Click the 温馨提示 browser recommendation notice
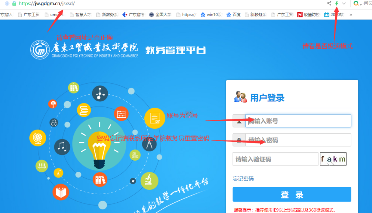The width and height of the screenshot is (372, 213). coord(284,210)
